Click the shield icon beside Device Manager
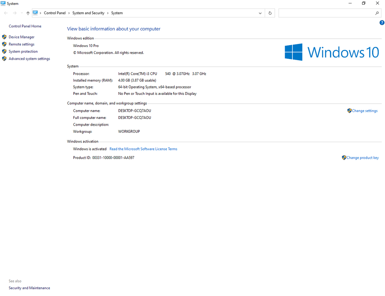The width and height of the screenshot is (385, 296). click(x=4, y=37)
